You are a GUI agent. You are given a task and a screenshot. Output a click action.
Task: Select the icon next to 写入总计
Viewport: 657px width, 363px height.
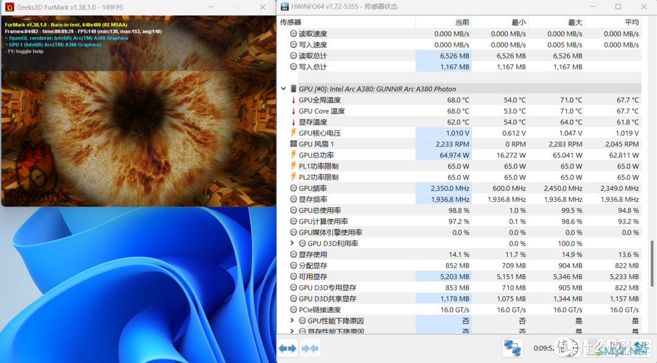pos(293,66)
